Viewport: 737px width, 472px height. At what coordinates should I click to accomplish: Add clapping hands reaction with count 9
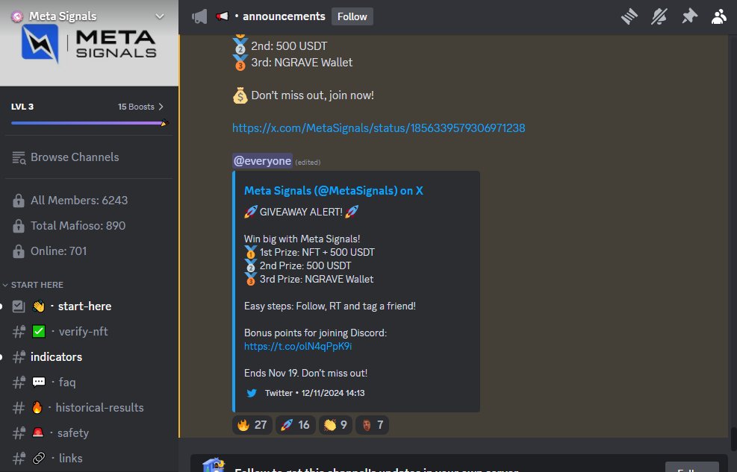pyautogui.click(x=335, y=425)
